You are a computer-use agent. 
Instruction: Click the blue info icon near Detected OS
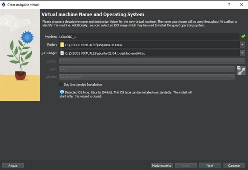coord(62,92)
